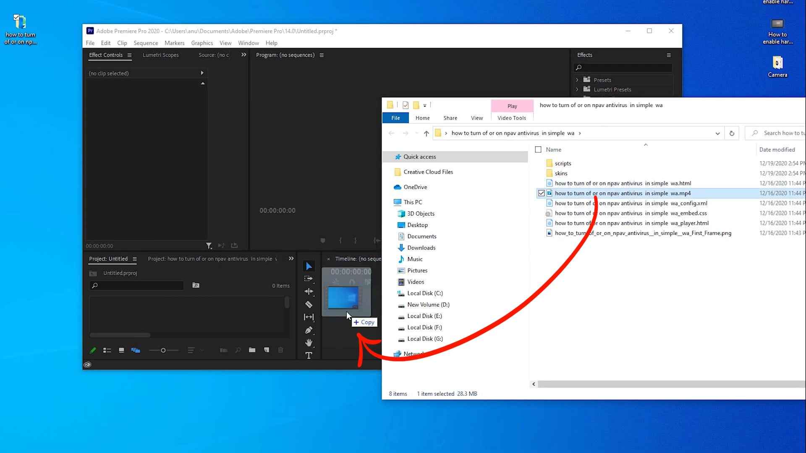Select the Type tool
806x453 pixels.
pos(309,356)
